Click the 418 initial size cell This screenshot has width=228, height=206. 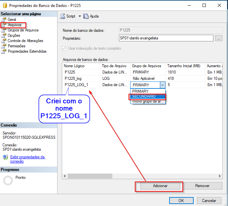pyautogui.click(x=185, y=78)
